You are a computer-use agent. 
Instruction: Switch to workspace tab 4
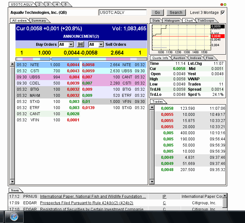(57, 5)
